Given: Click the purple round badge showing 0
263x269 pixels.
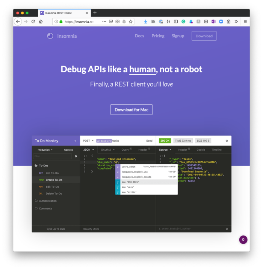Looking at the screenshot, I should pos(243,240).
